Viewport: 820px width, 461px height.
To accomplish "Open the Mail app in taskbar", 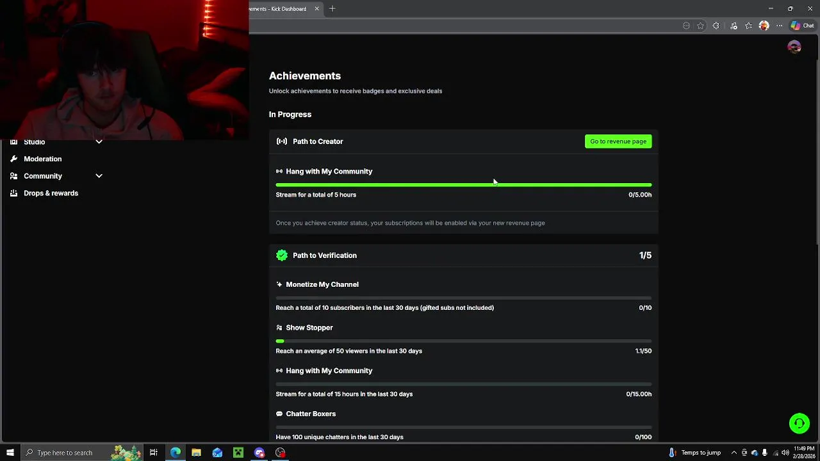I will click(x=217, y=453).
